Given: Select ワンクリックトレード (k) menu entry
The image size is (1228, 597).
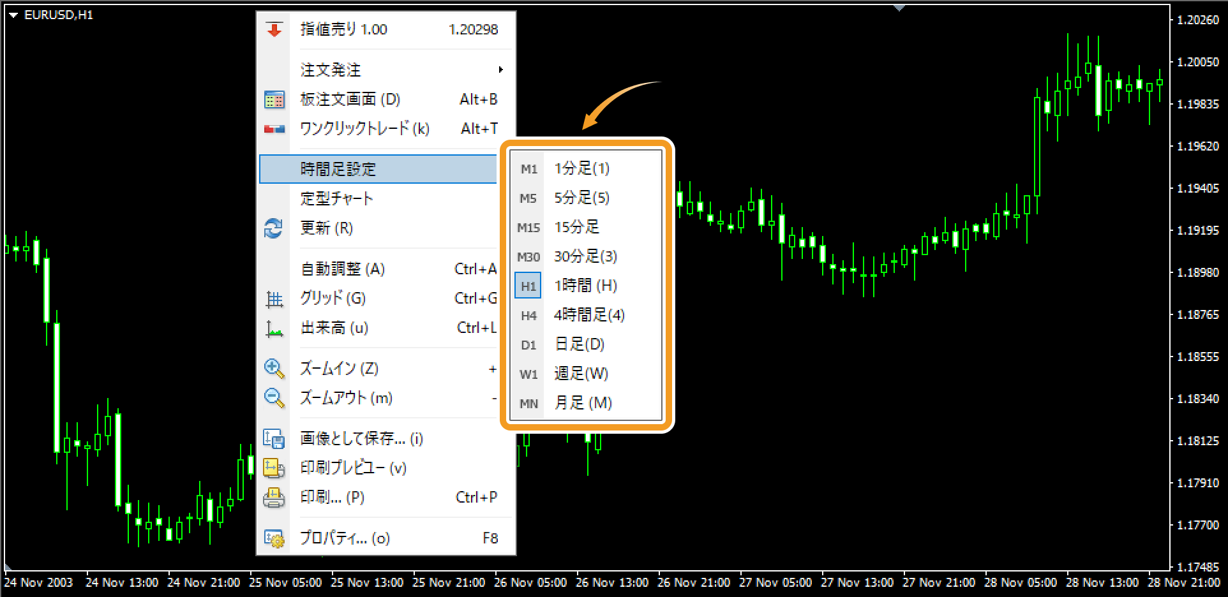Looking at the screenshot, I should point(386,129).
